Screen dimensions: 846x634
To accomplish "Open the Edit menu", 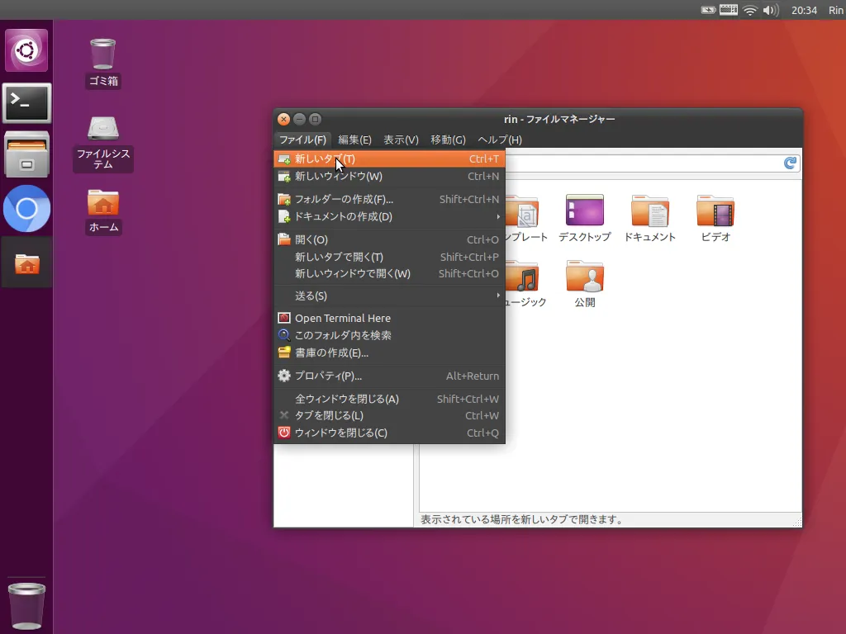I will [354, 140].
